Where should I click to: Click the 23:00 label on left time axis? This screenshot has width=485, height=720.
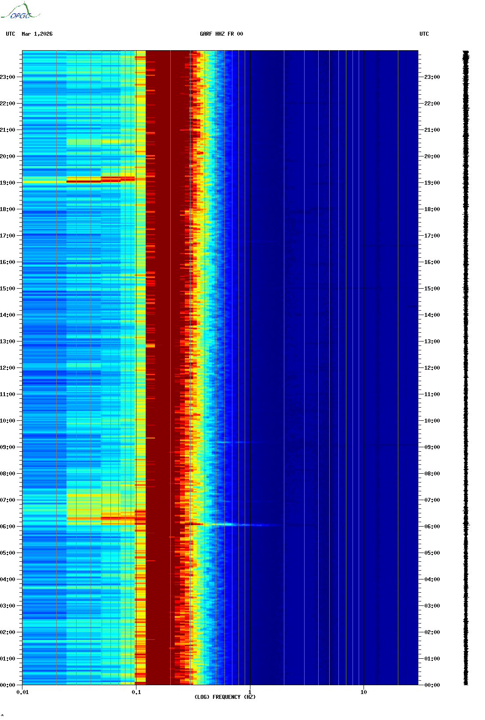point(7,77)
